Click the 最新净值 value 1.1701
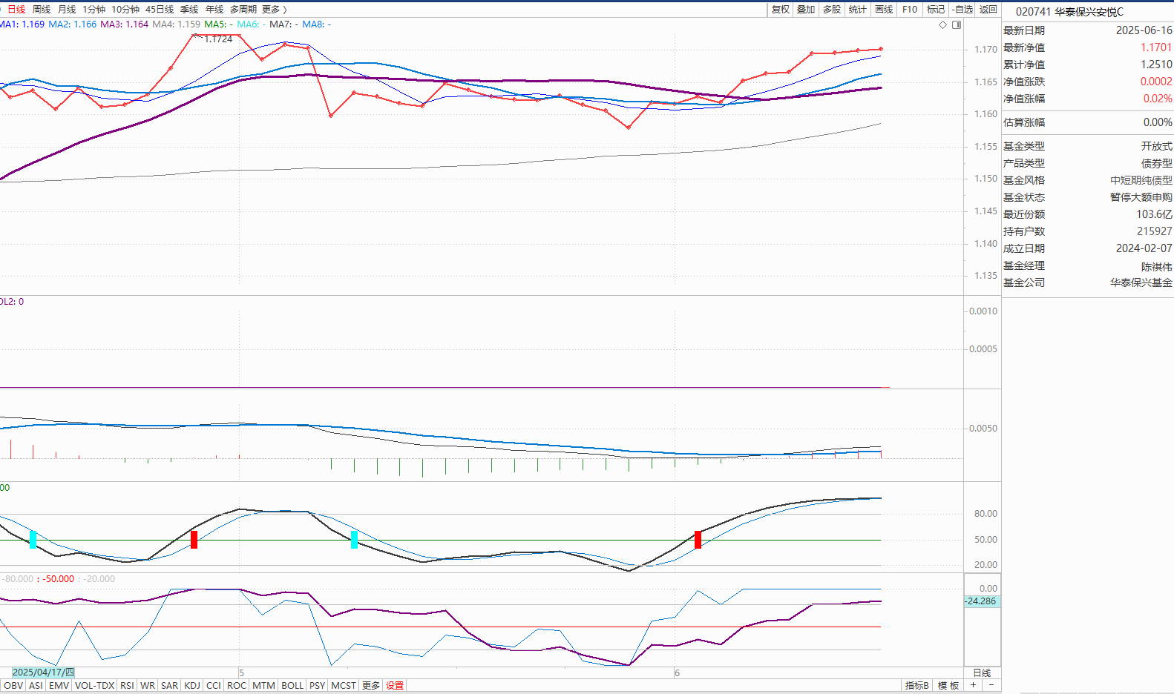 [1156, 47]
